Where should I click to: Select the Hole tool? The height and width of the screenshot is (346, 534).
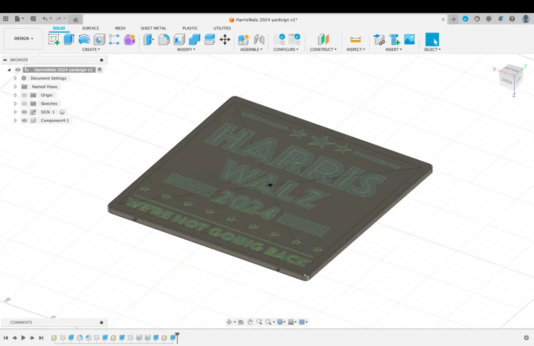point(99,39)
